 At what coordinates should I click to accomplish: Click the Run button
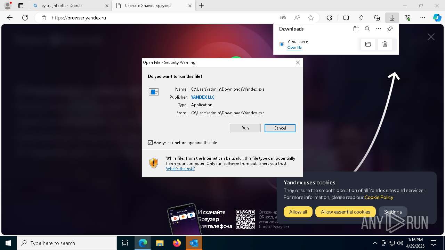[245, 128]
